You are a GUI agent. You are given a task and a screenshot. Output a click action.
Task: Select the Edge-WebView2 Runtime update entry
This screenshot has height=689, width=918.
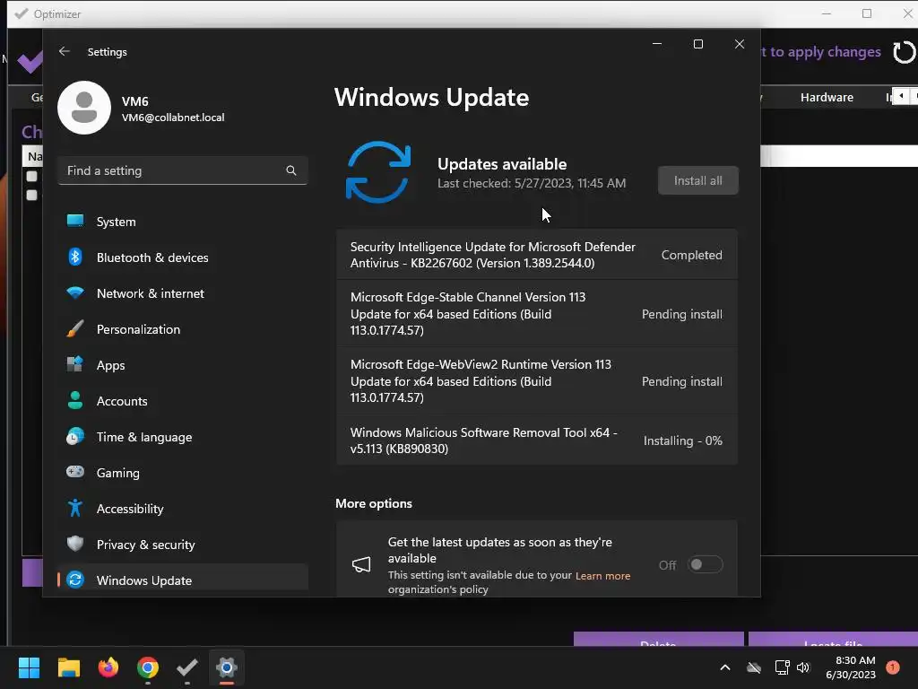(x=537, y=380)
